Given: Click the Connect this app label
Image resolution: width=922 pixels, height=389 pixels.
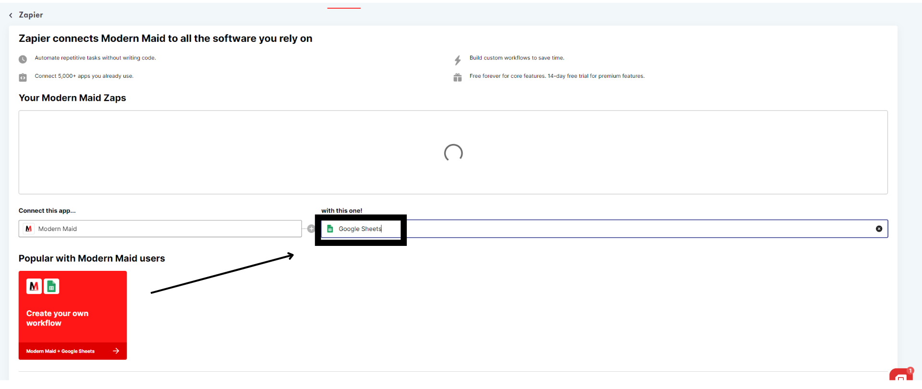Looking at the screenshot, I should click(47, 210).
